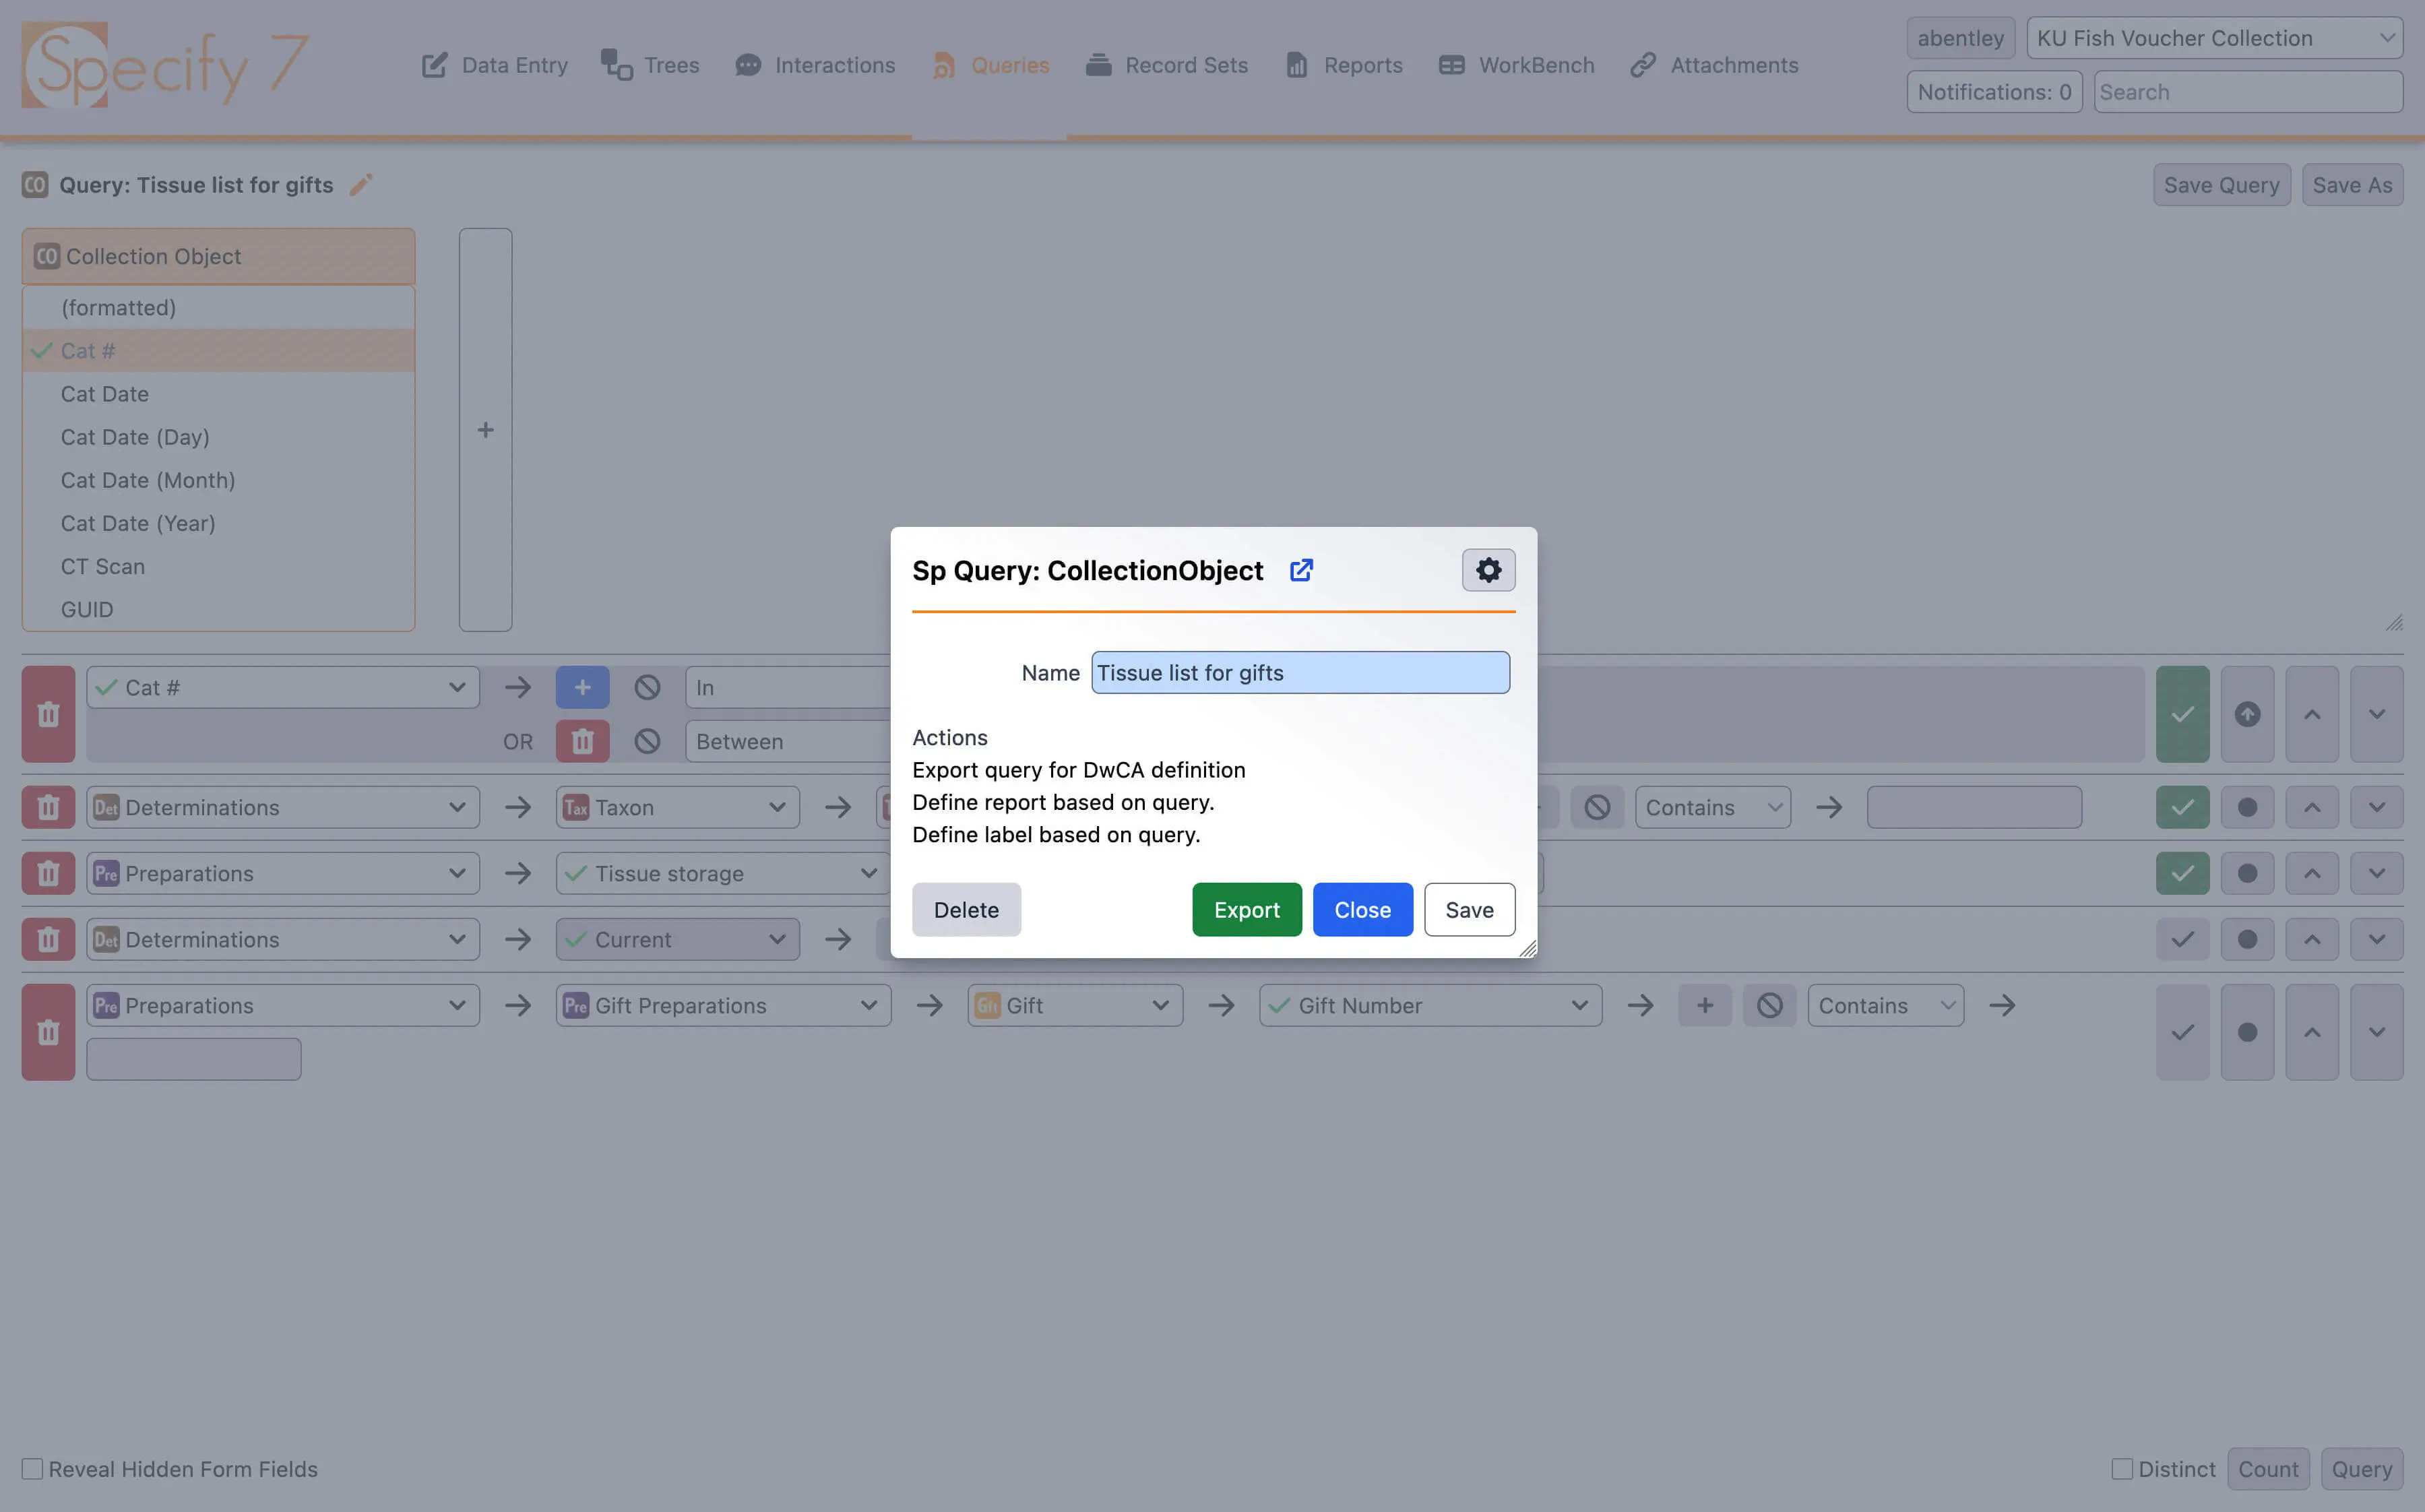Tick the Distinct checkbox
2425x1512 pixels.
[2121, 1469]
